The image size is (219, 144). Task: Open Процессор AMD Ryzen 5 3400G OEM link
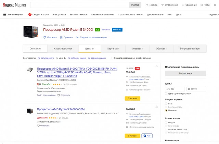point(61,109)
